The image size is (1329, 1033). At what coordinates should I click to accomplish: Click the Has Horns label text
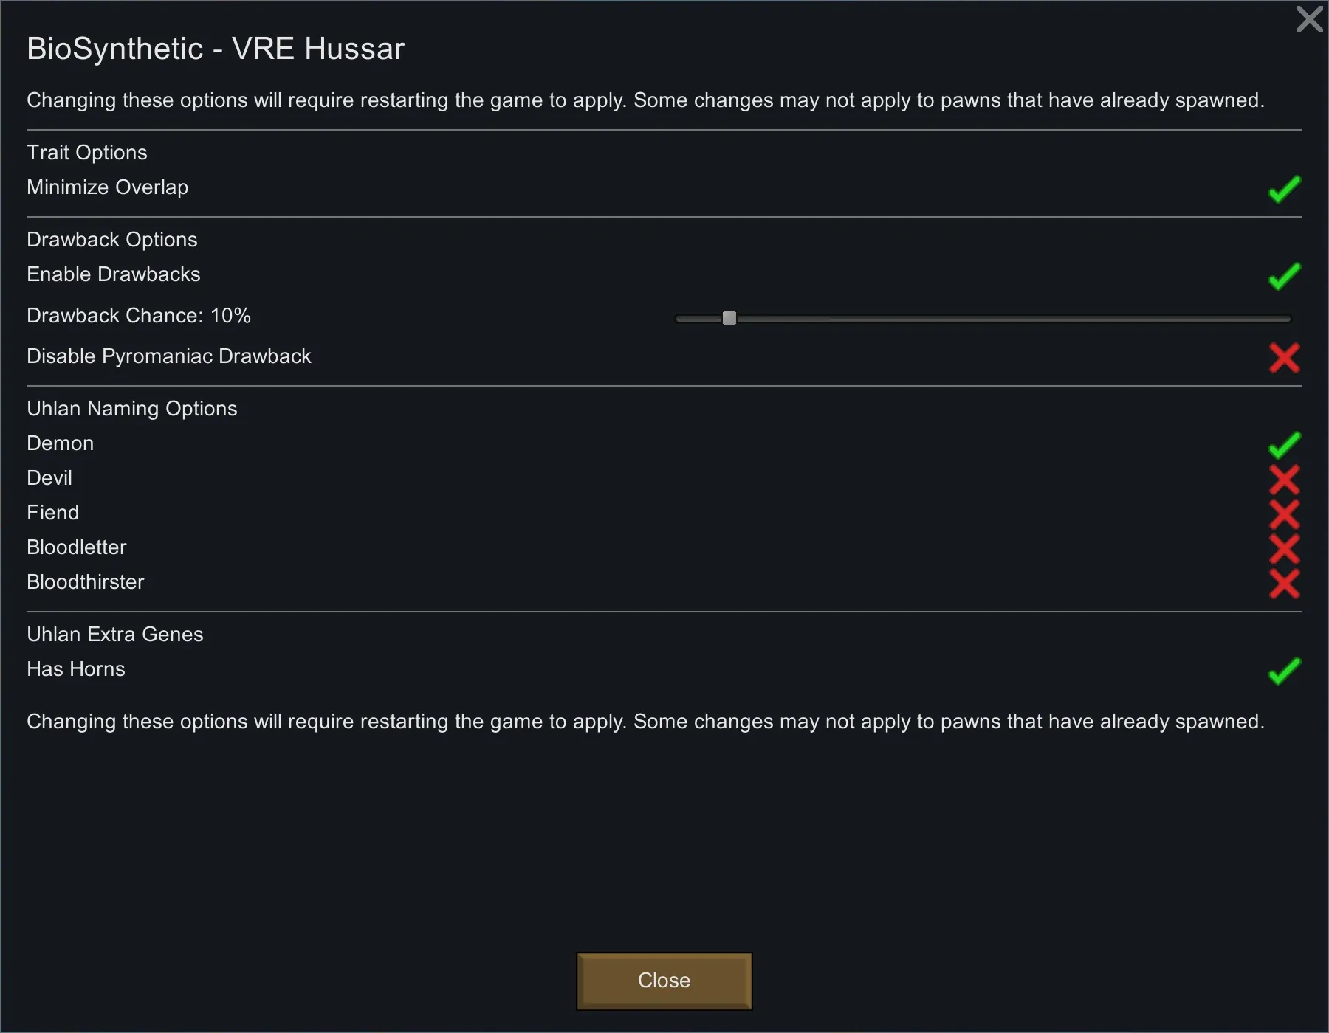[76, 669]
